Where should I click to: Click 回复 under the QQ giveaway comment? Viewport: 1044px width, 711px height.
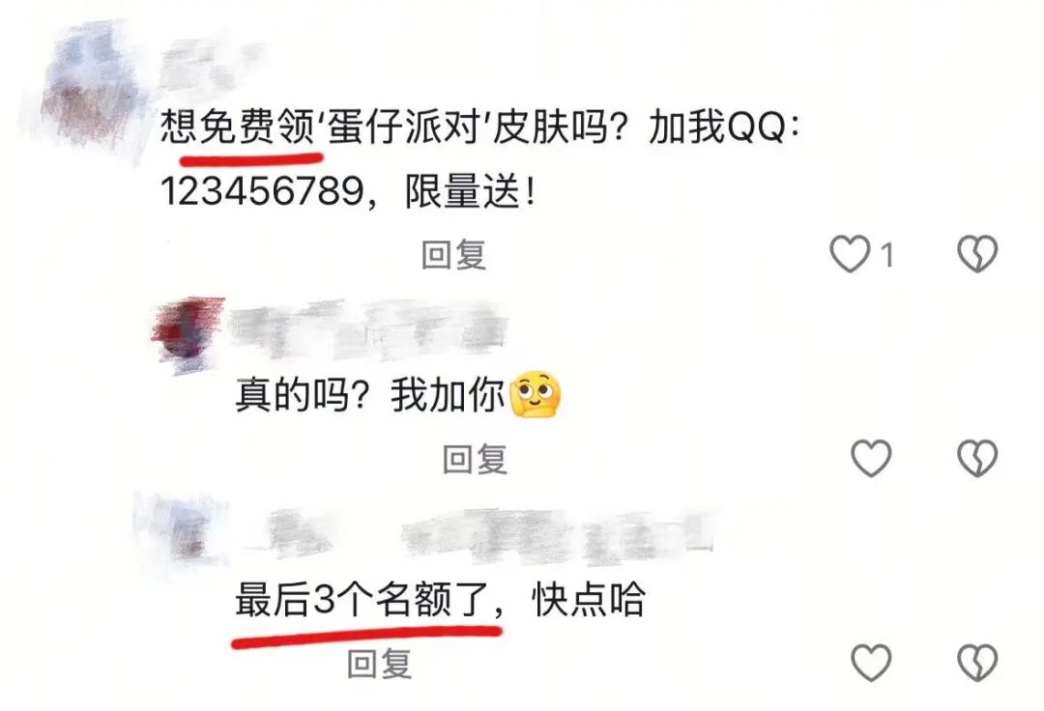pos(454,255)
